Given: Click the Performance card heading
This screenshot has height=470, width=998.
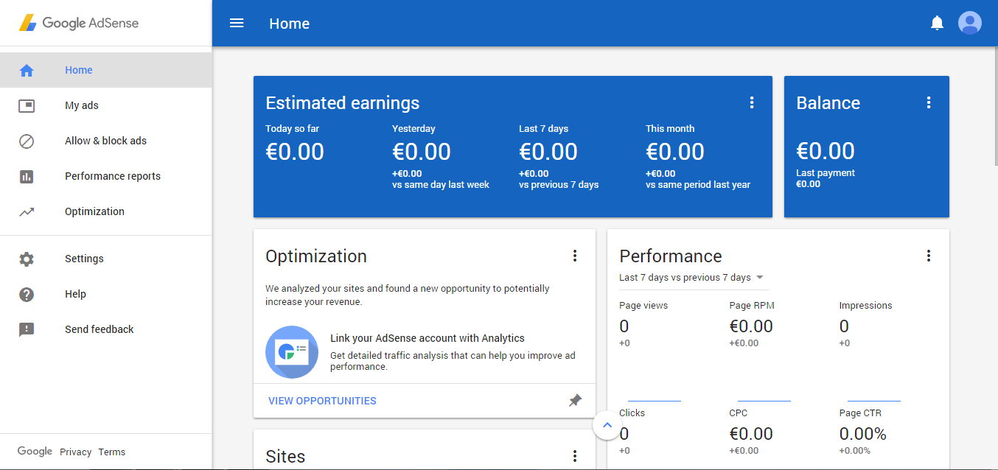Looking at the screenshot, I should click(671, 256).
